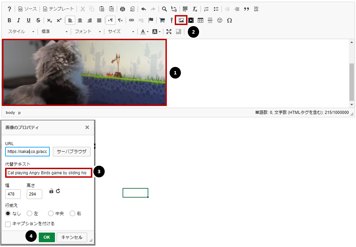This screenshot has width=356, height=247.
Task: Toggle bold formatting
Action: click(x=9, y=21)
